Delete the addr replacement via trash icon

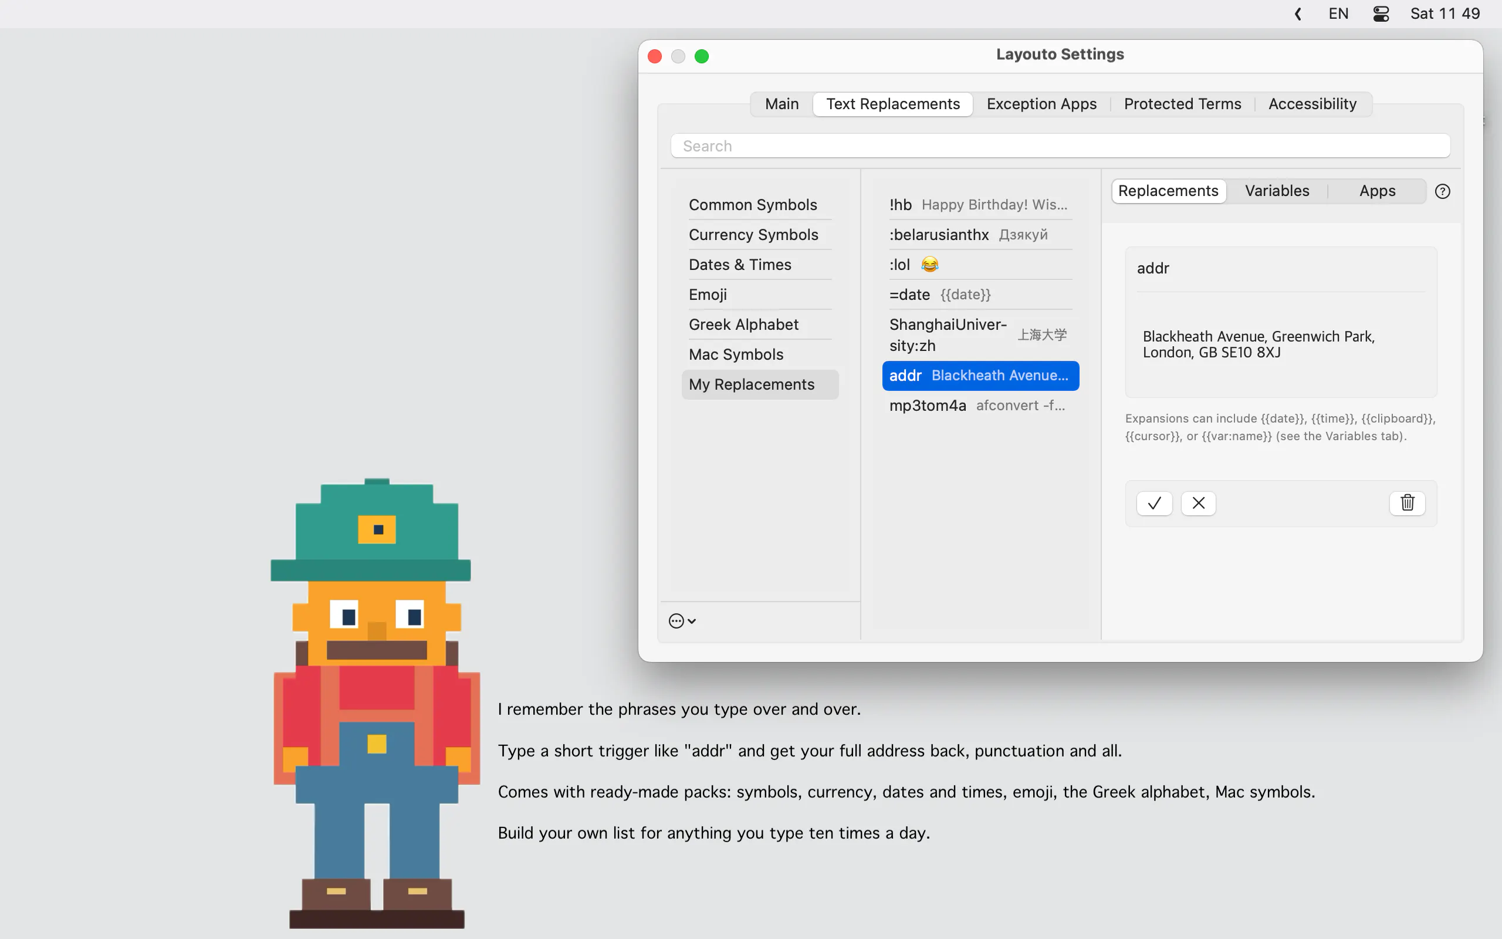click(1407, 503)
